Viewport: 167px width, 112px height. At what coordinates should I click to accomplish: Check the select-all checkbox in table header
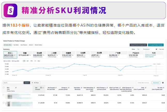4,87
